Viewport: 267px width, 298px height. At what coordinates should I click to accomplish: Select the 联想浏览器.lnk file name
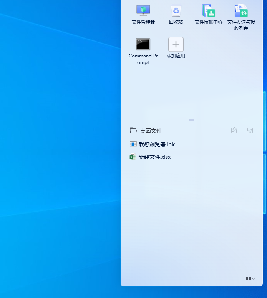[x=157, y=145]
